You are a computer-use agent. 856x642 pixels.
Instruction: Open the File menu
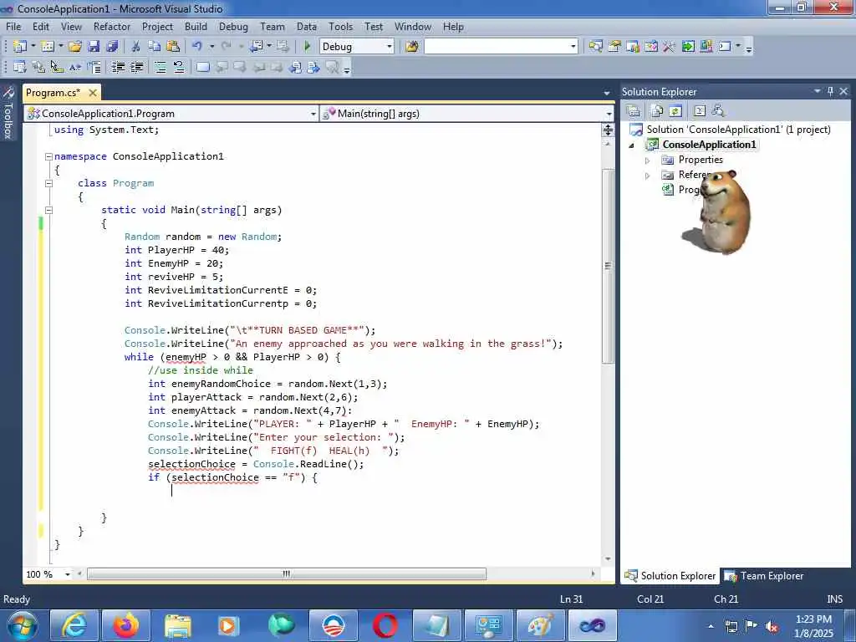click(x=13, y=27)
